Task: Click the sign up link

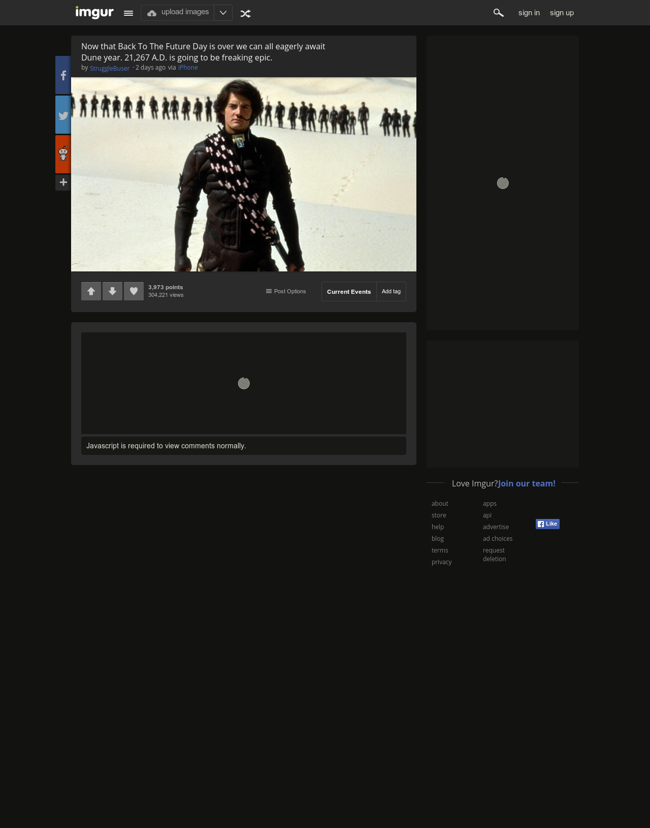Action: coord(562,13)
